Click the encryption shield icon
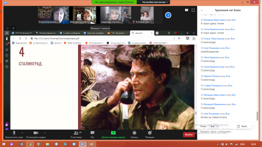 click(14, 28)
